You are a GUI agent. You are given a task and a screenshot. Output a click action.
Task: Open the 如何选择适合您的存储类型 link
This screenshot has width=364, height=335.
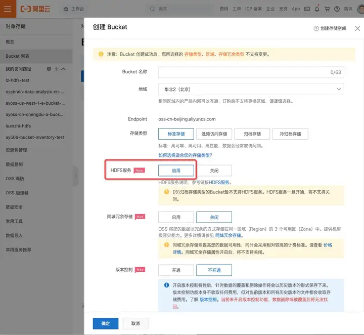pyautogui.click(x=185, y=155)
